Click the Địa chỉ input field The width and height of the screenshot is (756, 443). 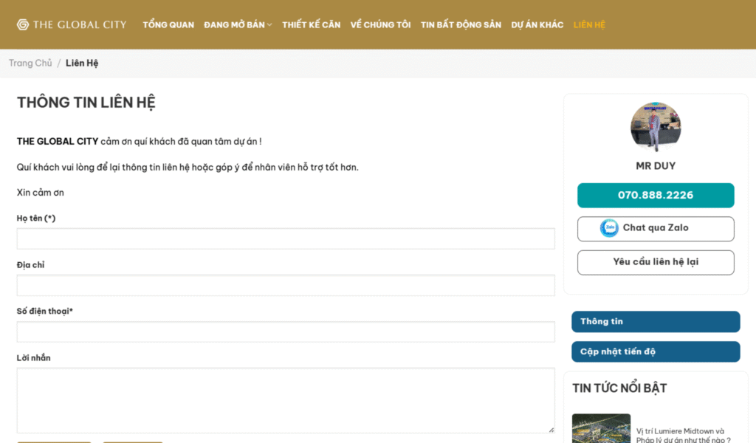[x=286, y=286]
